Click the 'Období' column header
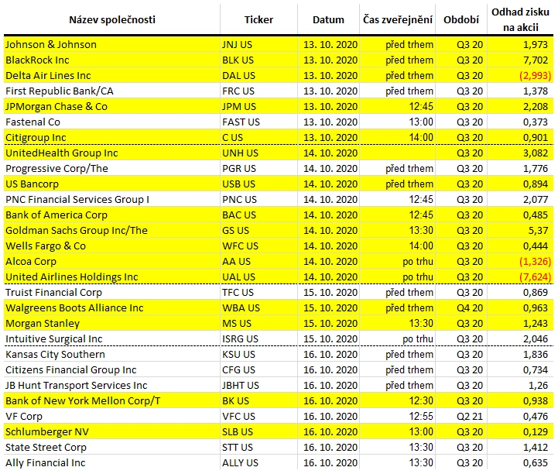The image size is (558, 474). (x=461, y=19)
